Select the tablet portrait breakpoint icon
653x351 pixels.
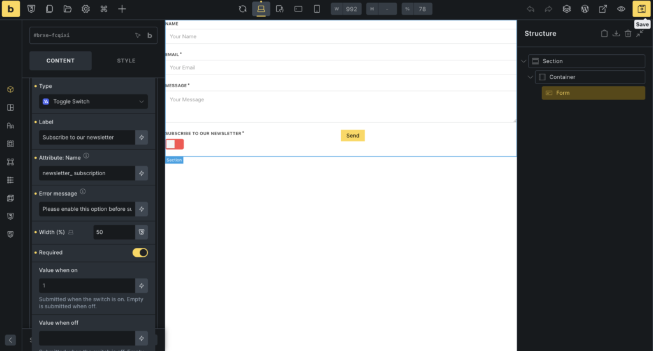point(280,9)
